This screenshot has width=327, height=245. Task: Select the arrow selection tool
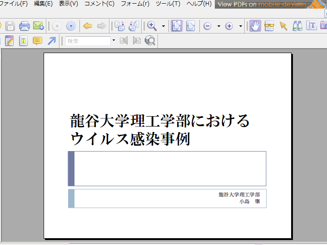coord(284,26)
